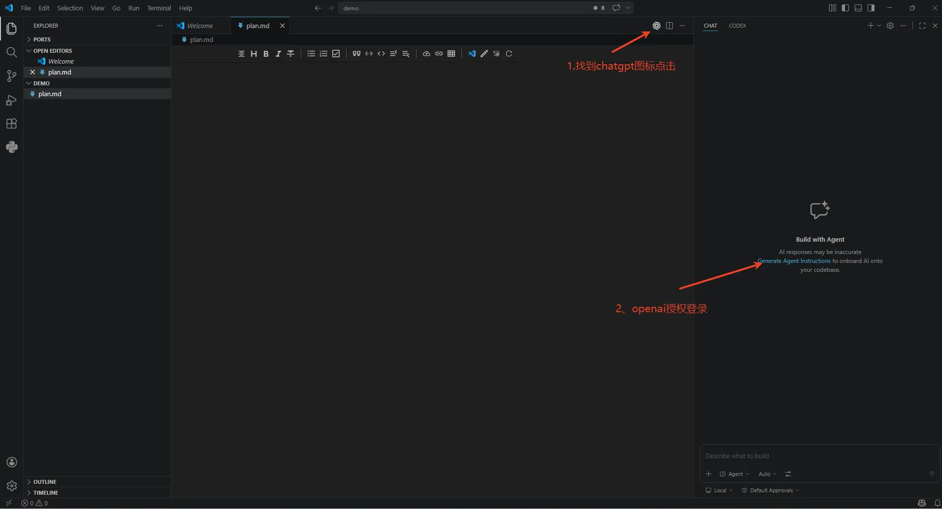Insert a blockquote via the quote icon
Viewport: 942px width, 509px height.
point(356,54)
